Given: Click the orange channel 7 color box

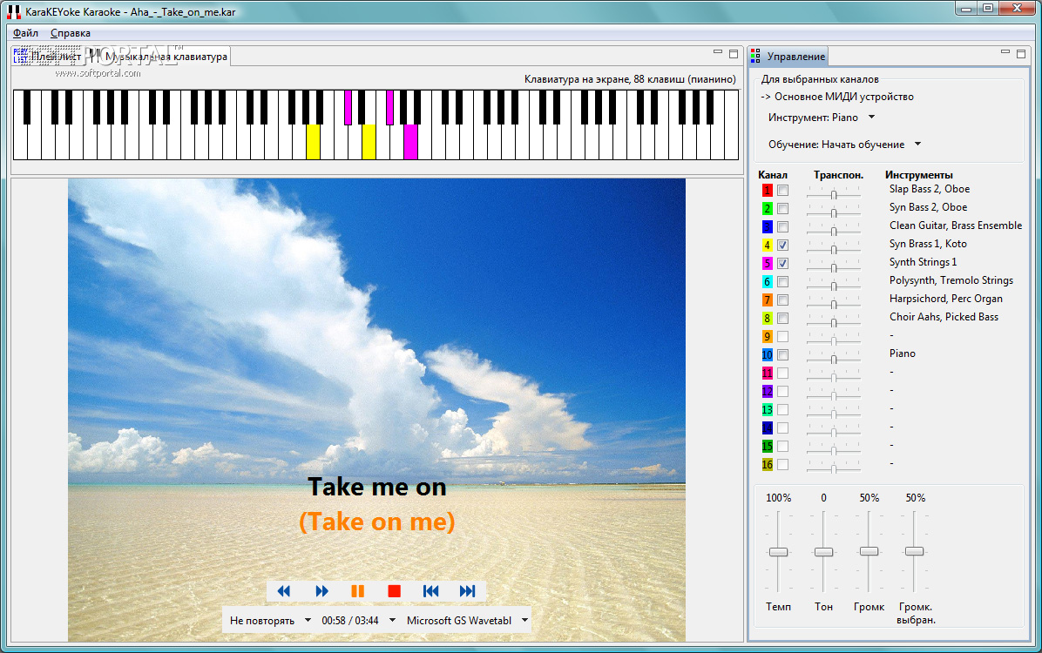Looking at the screenshot, I should [767, 300].
